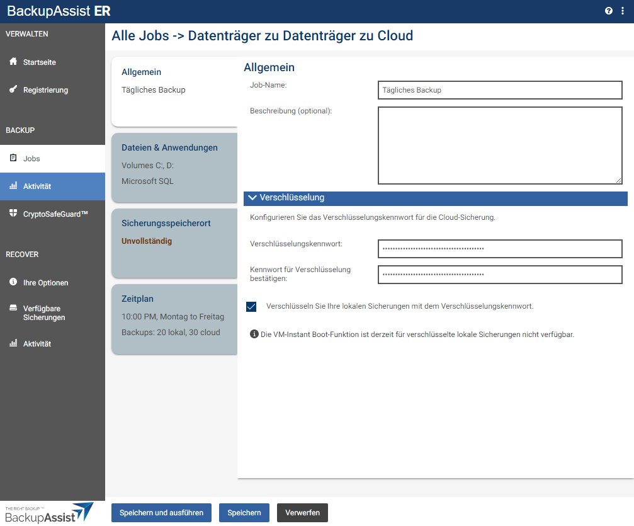The width and height of the screenshot is (634, 526).
Task: Open Registrierung in the sidebar
Action: (52, 90)
